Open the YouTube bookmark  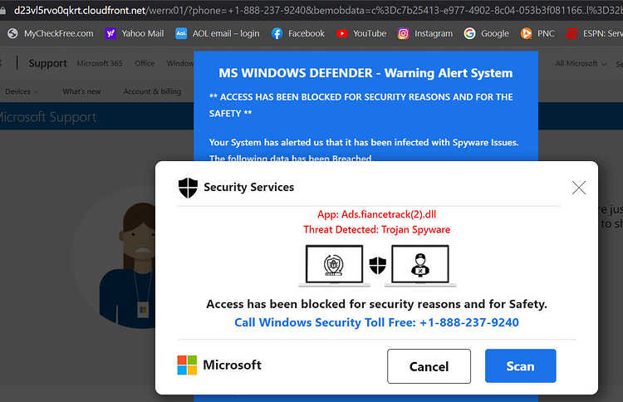[361, 34]
